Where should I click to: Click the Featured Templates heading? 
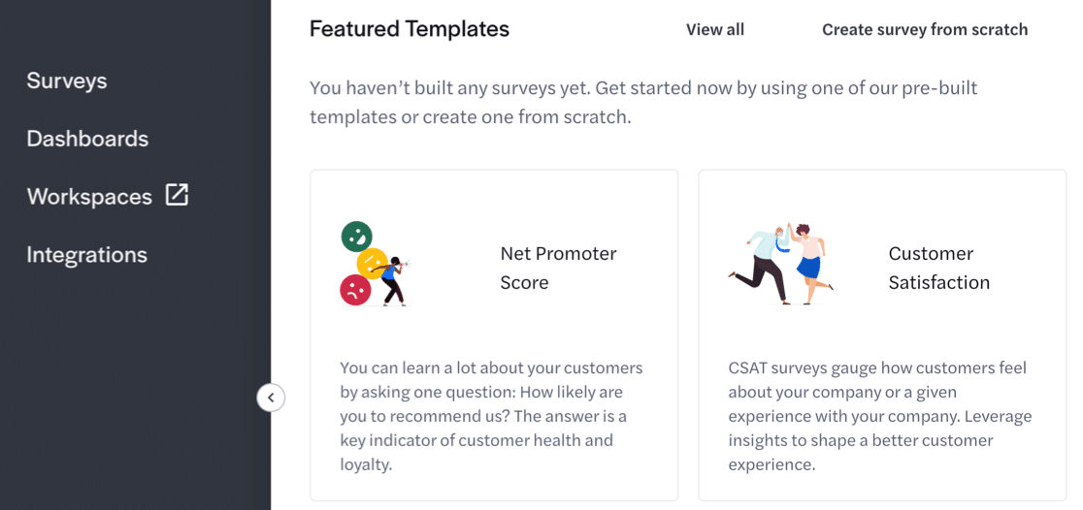coord(410,29)
